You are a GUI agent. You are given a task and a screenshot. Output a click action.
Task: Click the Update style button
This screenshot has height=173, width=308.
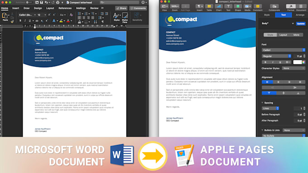click(301, 23)
